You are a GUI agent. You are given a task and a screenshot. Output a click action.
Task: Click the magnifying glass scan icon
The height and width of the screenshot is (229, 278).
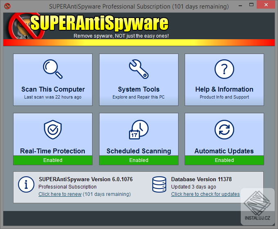tap(53, 69)
